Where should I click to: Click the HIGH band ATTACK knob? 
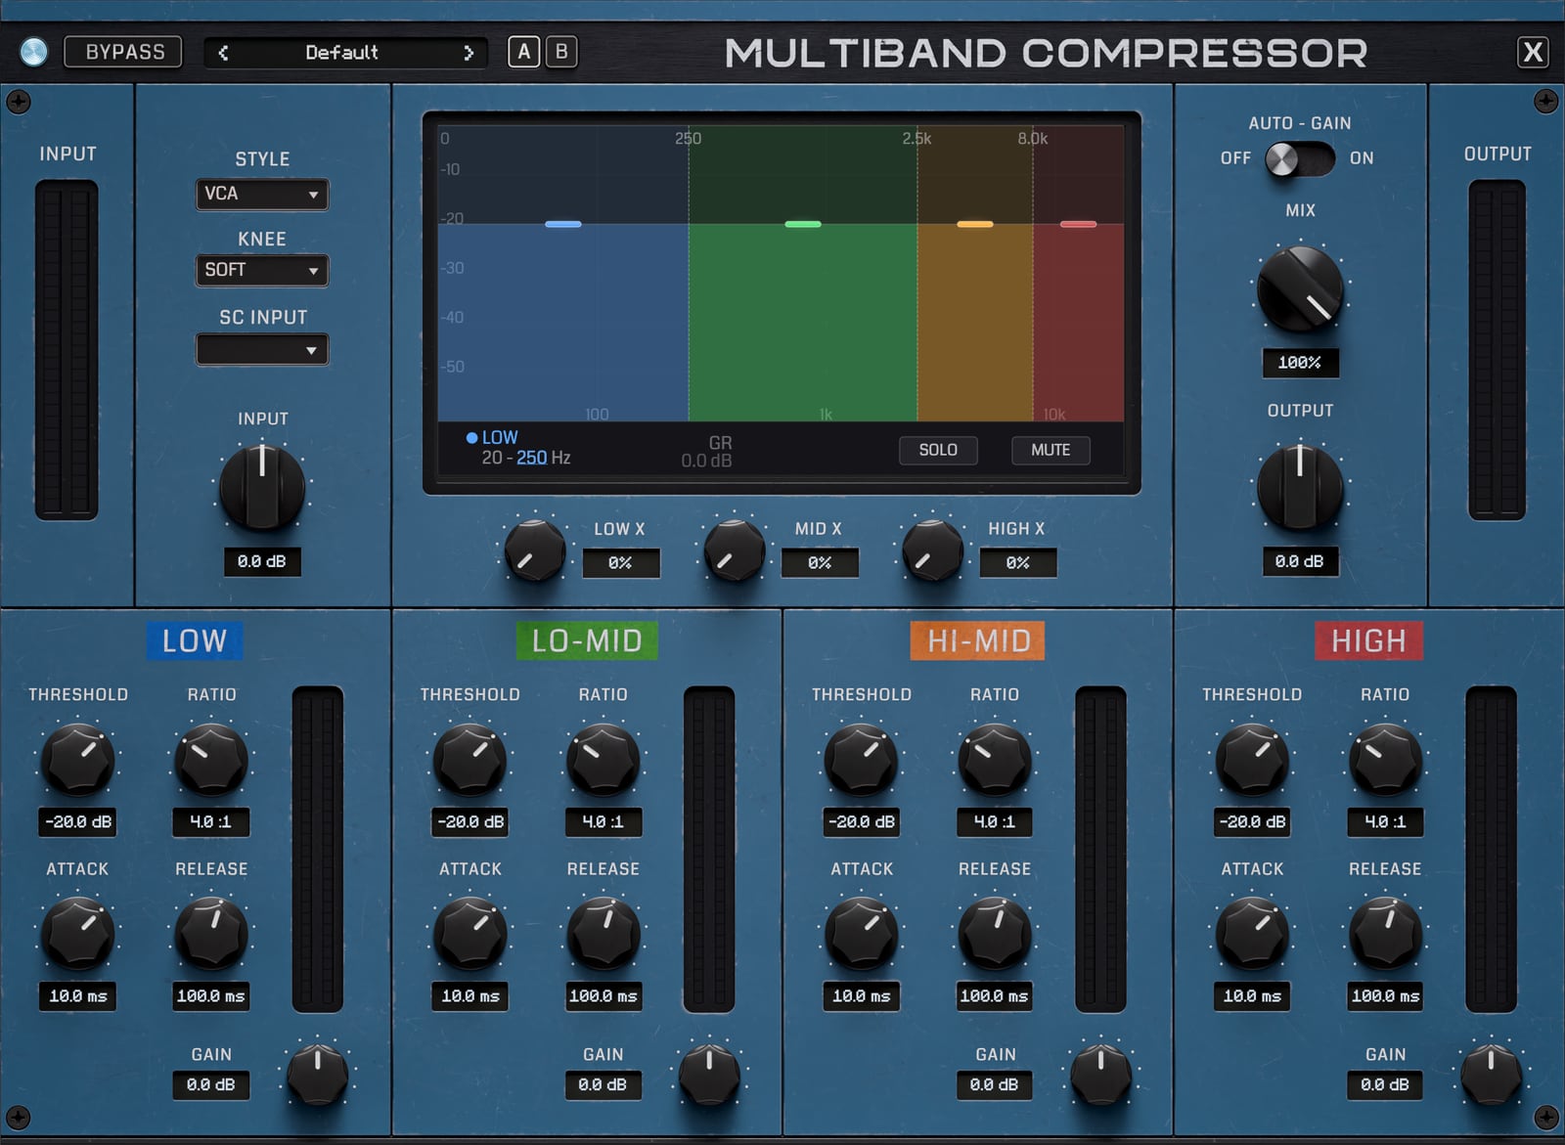[x=1252, y=934]
